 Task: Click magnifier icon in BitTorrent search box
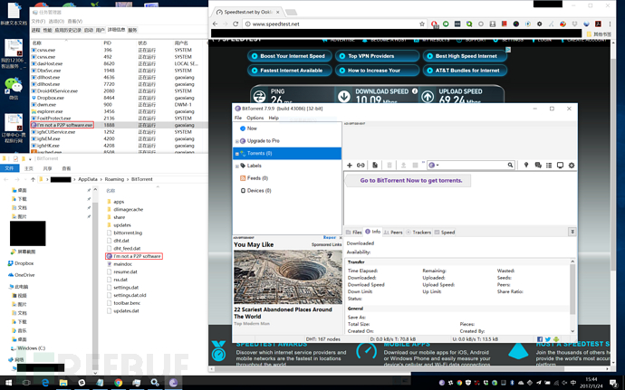click(x=510, y=165)
